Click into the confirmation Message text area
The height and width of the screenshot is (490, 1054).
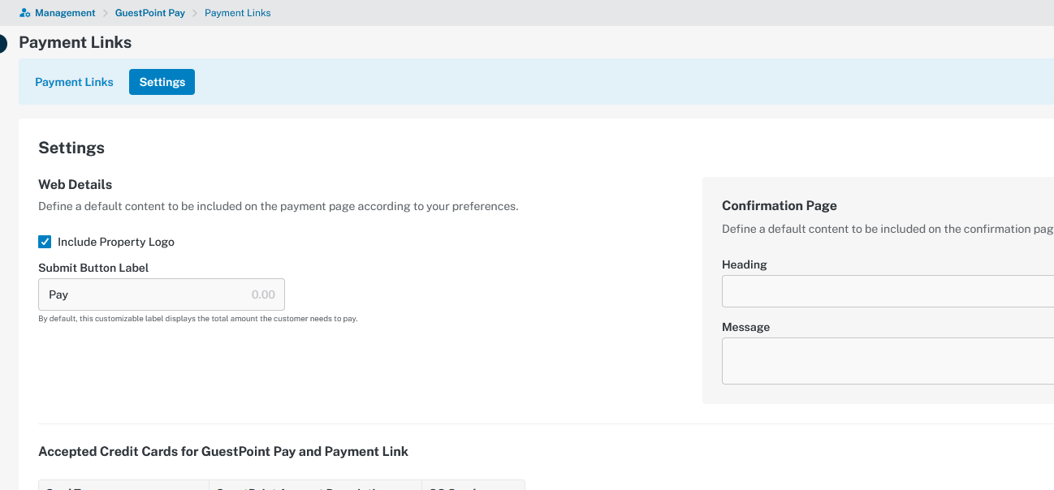pos(887,361)
